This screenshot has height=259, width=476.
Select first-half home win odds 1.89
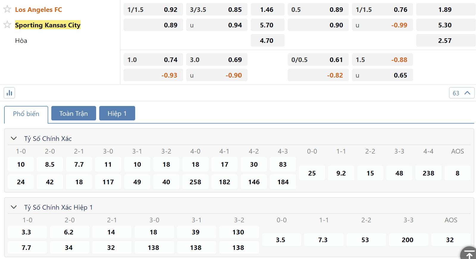(x=446, y=10)
